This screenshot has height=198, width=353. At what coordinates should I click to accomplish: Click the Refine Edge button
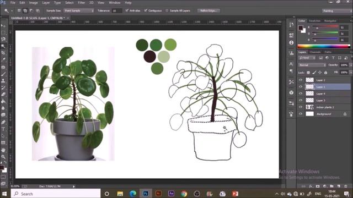coord(208,10)
